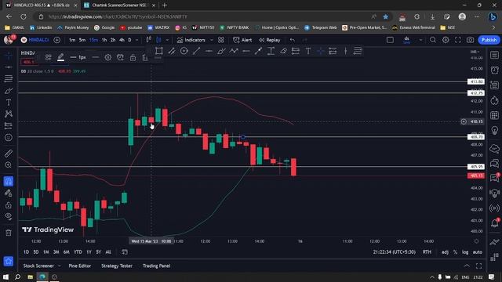Open the Strategy Tester tab

point(117,266)
